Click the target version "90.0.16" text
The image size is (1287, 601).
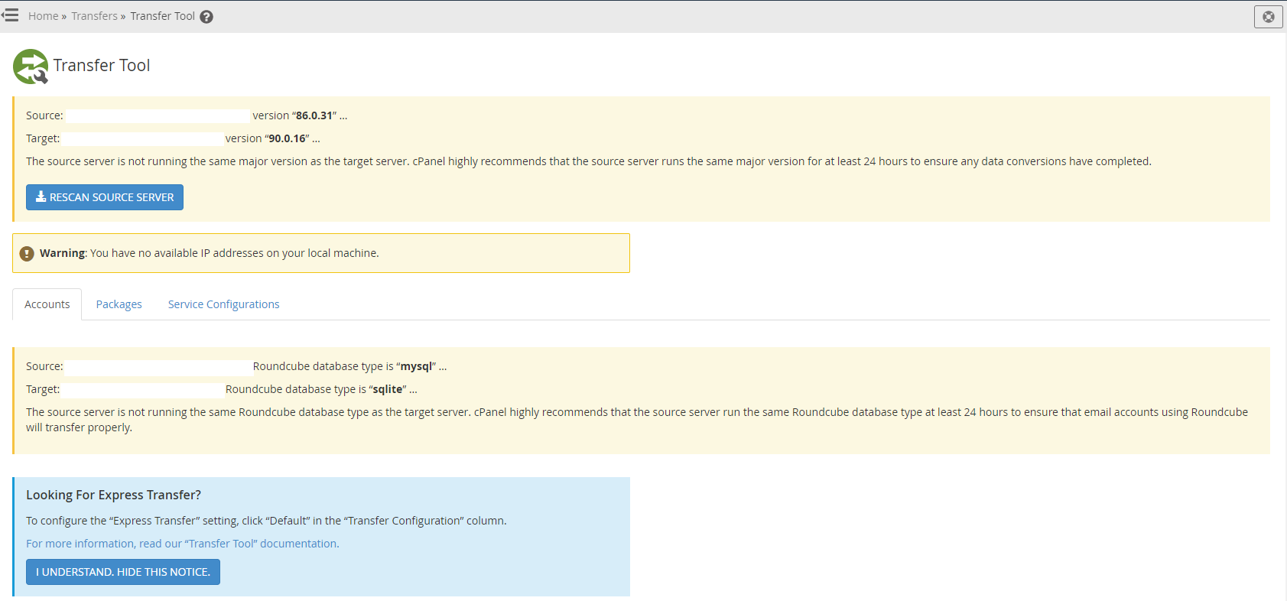[x=287, y=138]
